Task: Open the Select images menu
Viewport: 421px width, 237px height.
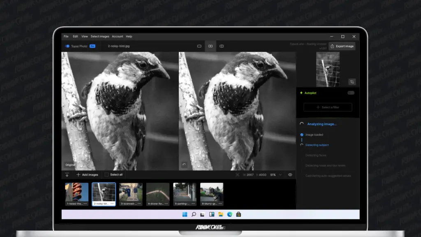Action: point(100,37)
